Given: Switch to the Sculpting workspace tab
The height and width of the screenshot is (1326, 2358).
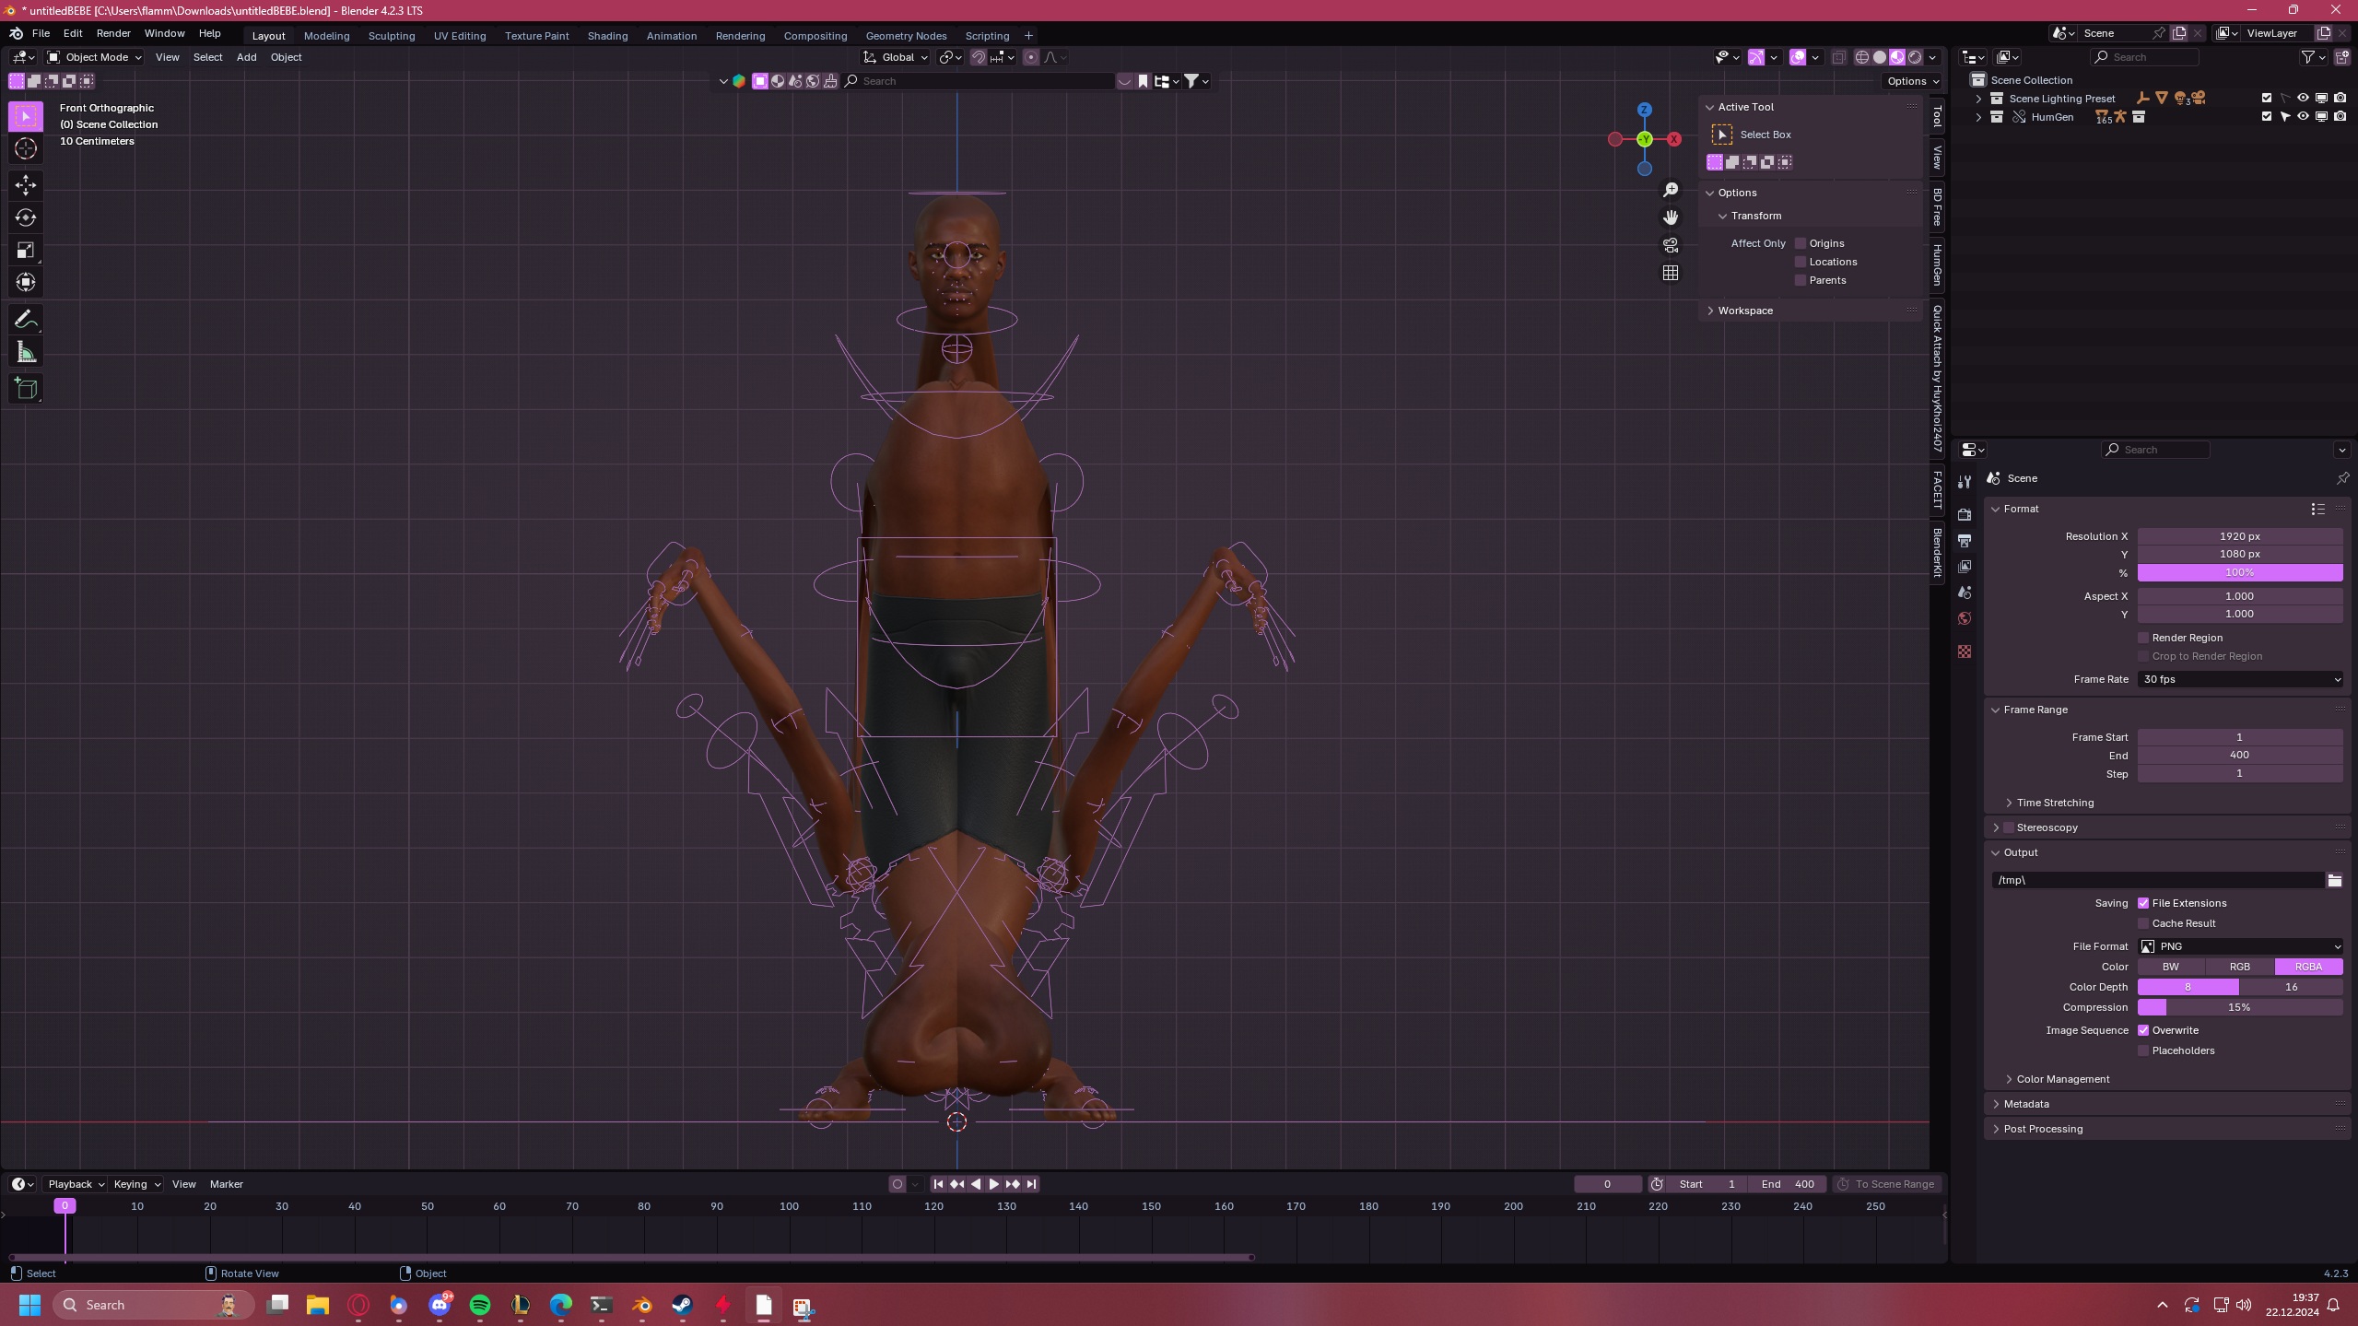Looking at the screenshot, I should [x=392, y=36].
